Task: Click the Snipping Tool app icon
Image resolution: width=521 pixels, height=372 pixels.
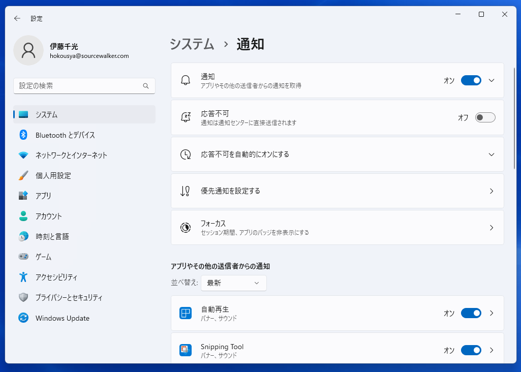Action: pyautogui.click(x=186, y=350)
